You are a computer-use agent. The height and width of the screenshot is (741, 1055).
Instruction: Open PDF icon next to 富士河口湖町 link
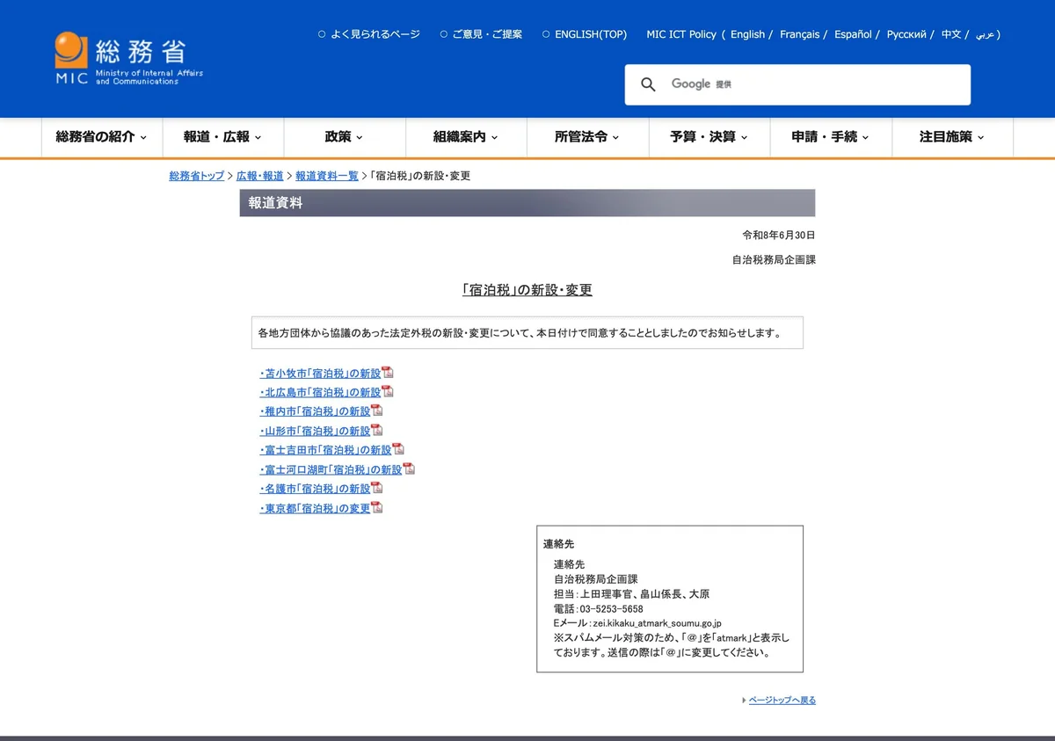[x=409, y=469]
